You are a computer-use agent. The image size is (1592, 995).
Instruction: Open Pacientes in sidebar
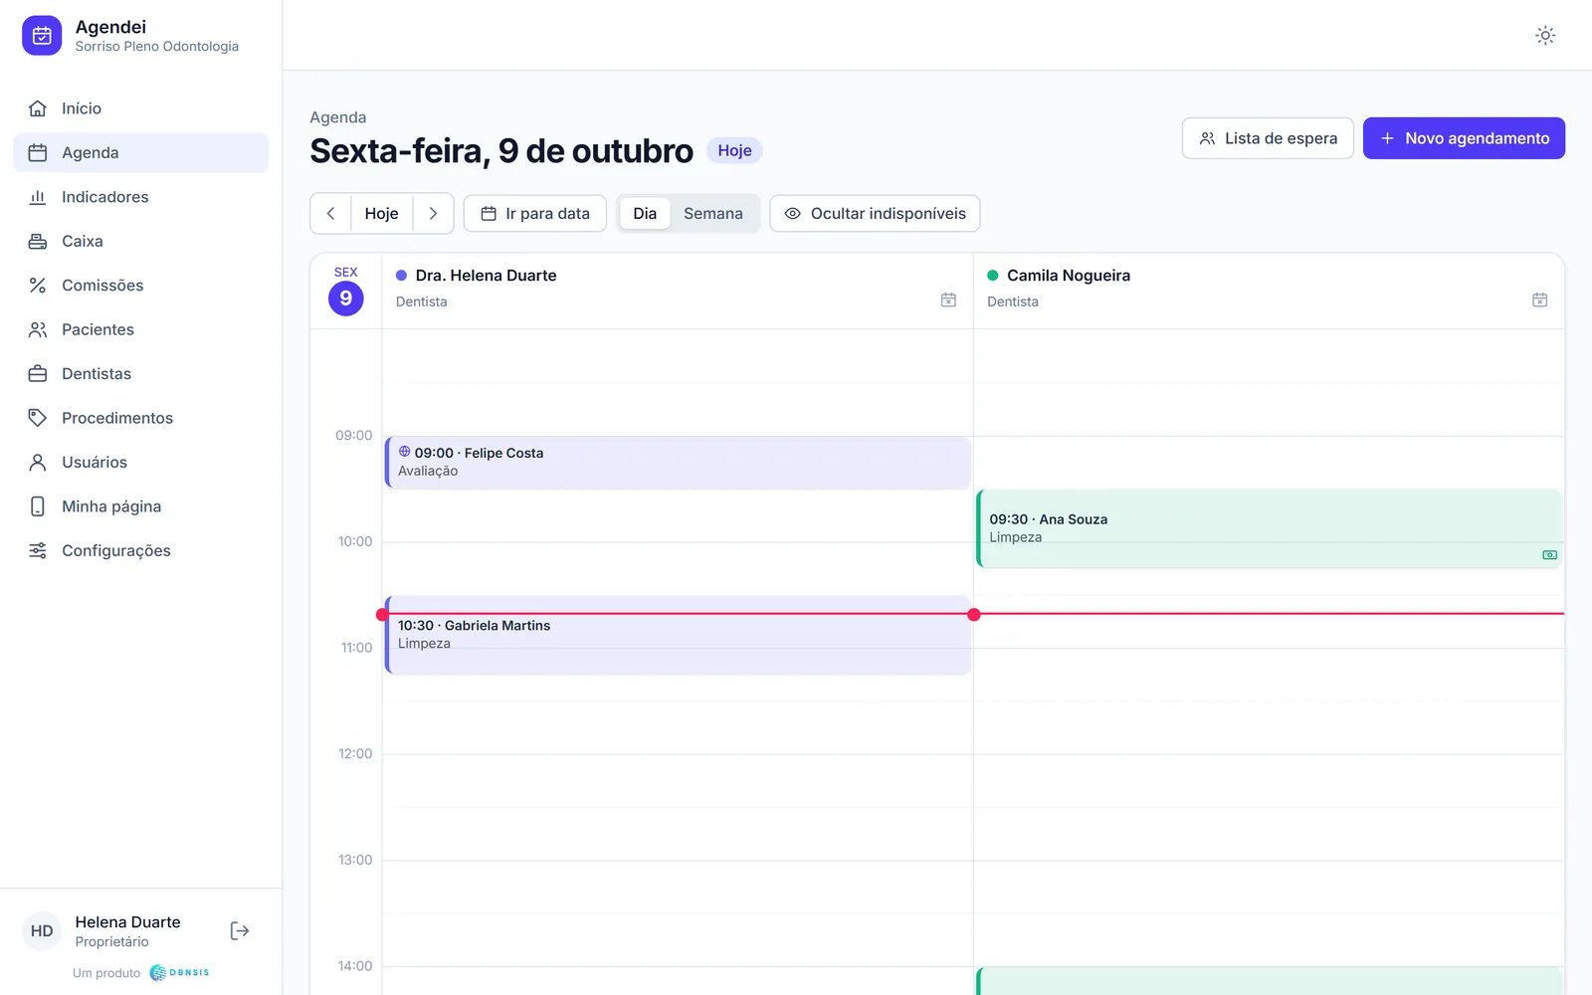tap(141, 329)
